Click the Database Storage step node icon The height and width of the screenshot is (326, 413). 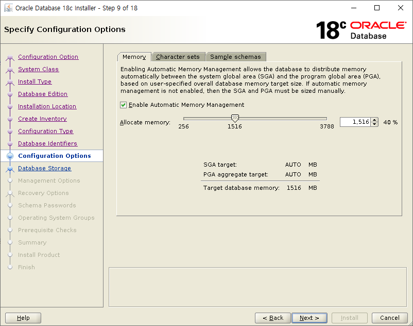click(x=10, y=169)
